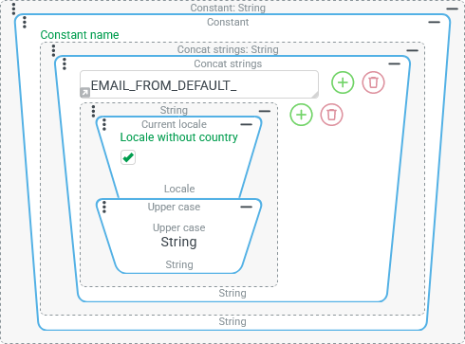Click the Current locale block title

tap(174, 124)
